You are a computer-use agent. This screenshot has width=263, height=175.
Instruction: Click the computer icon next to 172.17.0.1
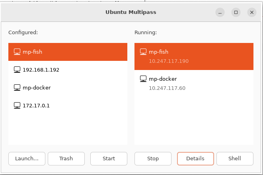[x=17, y=106]
